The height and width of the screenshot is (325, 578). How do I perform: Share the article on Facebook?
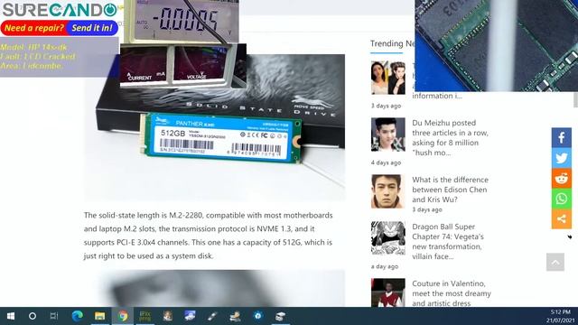561,138
